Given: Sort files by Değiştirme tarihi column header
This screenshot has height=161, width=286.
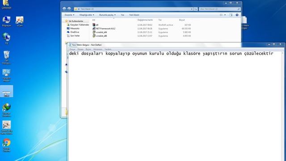Looking at the screenshot, I should (x=145, y=20).
